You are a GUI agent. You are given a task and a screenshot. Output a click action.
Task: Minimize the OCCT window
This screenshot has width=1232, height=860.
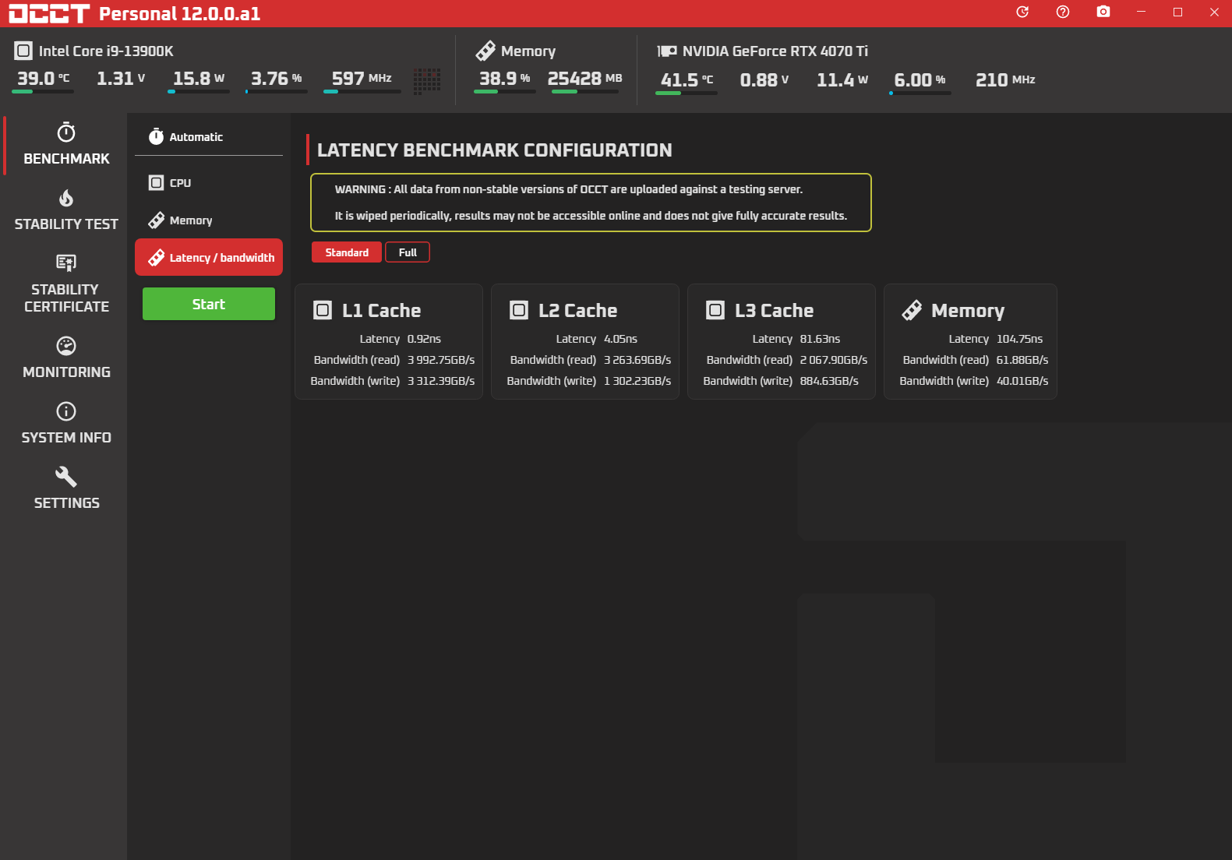(1141, 12)
